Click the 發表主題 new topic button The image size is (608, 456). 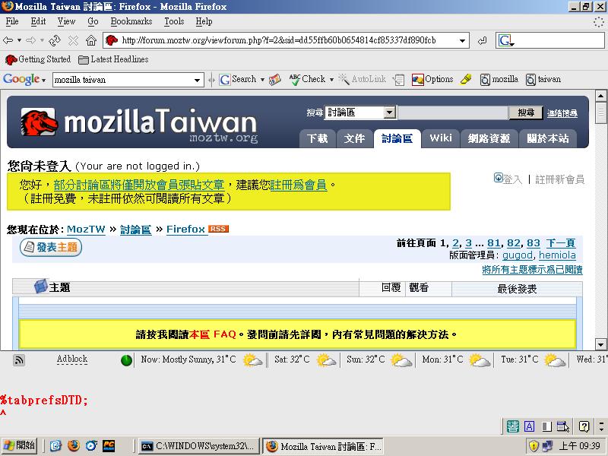tap(51, 248)
